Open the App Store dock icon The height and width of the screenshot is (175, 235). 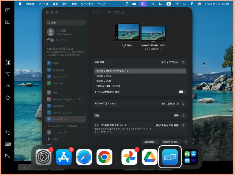tap(64, 157)
